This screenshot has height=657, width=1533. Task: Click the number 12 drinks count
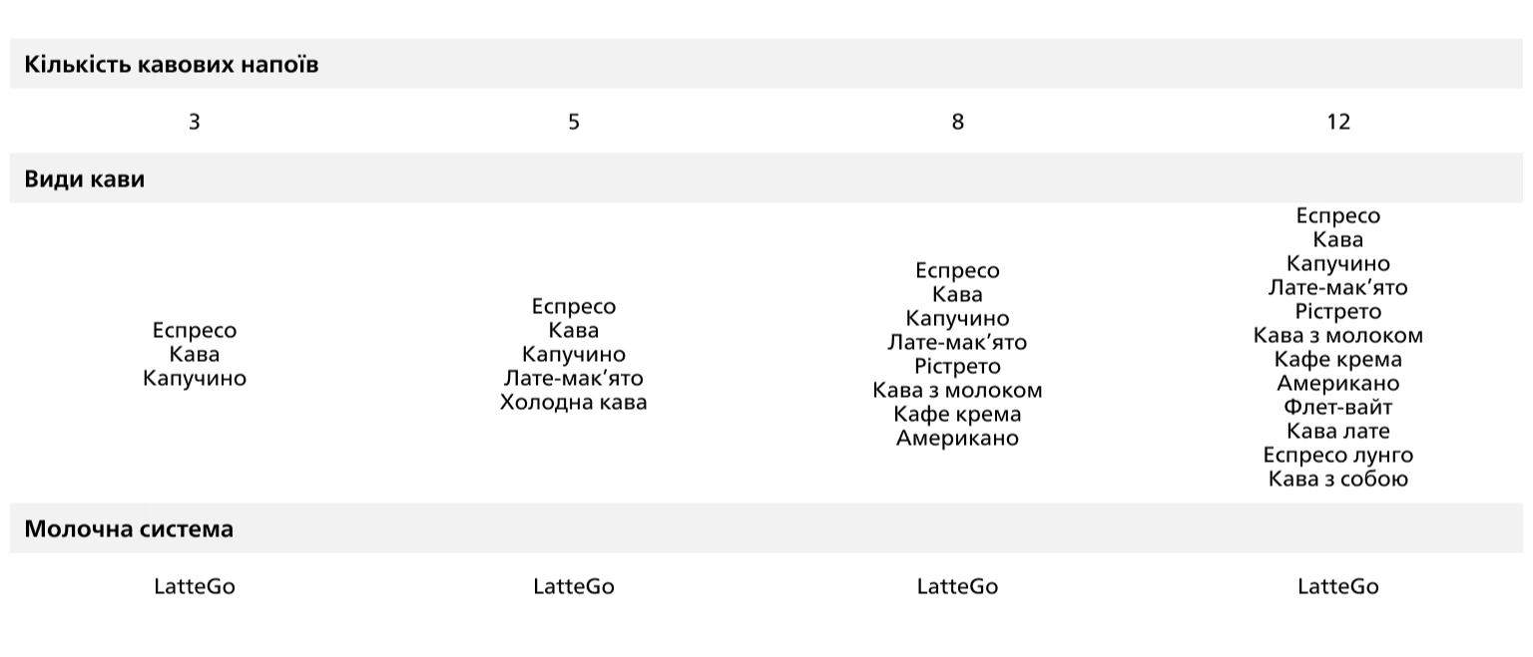click(1338, 122)
